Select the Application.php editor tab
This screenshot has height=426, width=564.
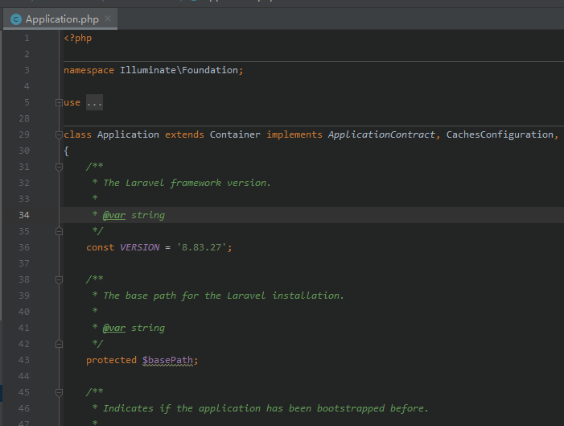(x=60, y=19)
